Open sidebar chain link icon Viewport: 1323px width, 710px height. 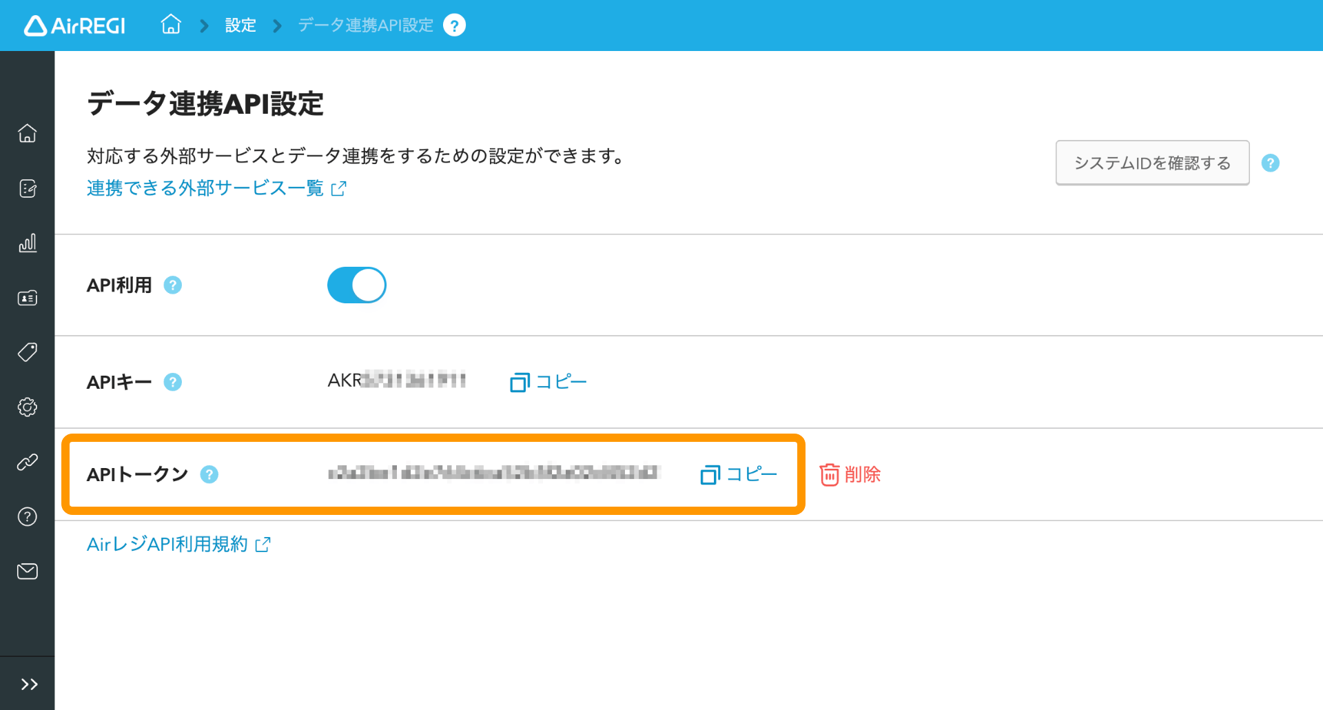28,462
